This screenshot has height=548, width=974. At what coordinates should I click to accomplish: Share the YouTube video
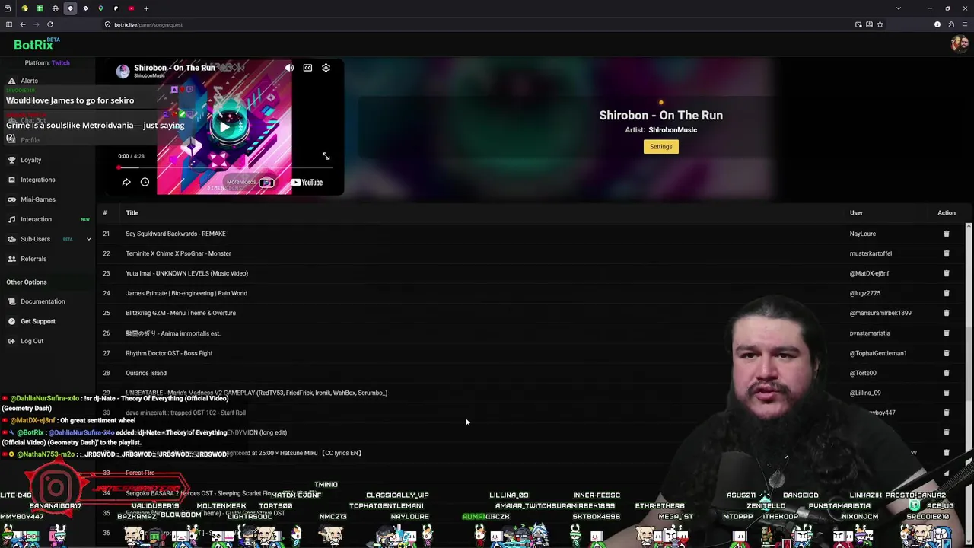[x=126, y=182]
